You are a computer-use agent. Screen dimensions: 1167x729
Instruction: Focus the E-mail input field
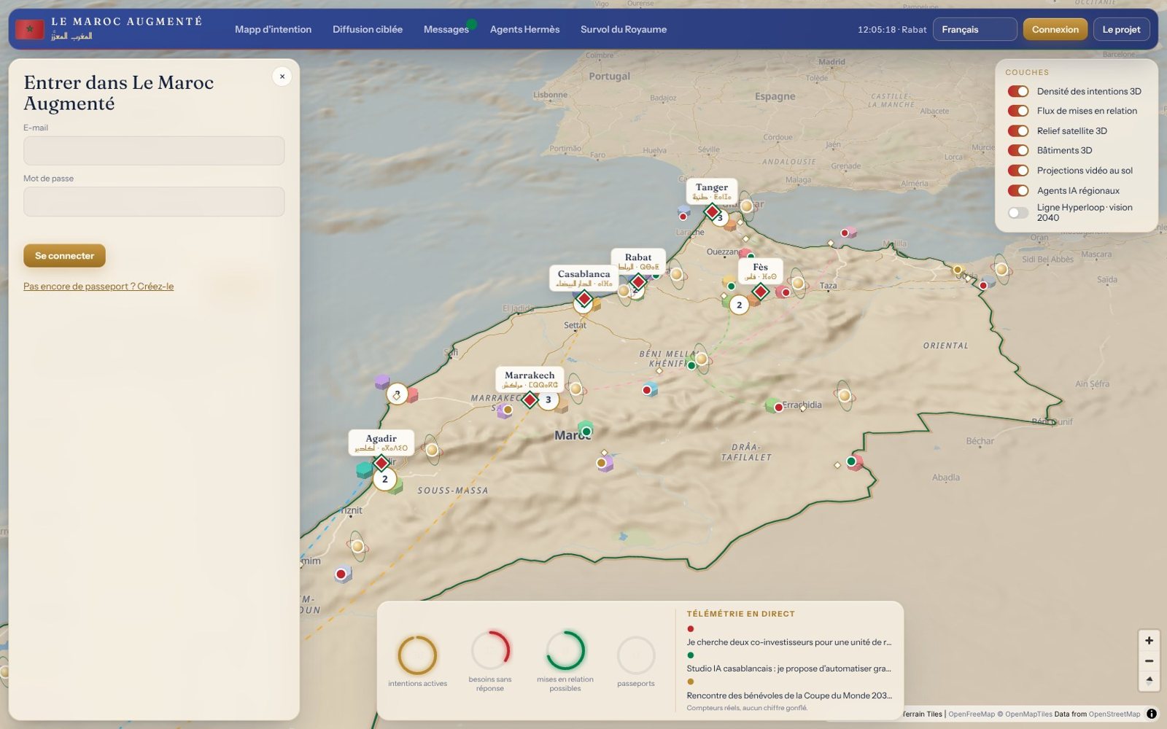click(154, 151)
